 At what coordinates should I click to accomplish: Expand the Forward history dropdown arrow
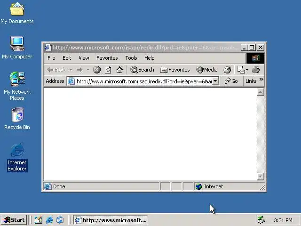tap(88, 70)
